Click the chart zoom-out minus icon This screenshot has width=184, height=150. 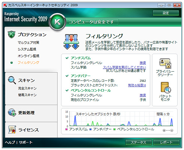172,130
